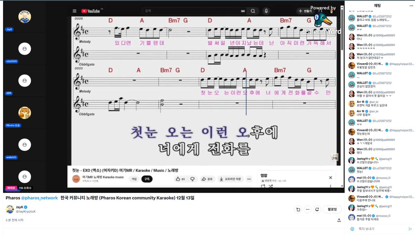
Task: Open moi's avatar beside 즐거운 주말 되세요
Action: [351, 217]
